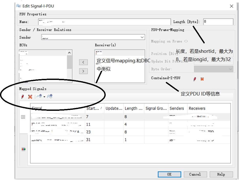Click the ECUs list scrollbar thumb
This screenshot has height=180, width=239.
pyautogui.click(x=69, y=62)
